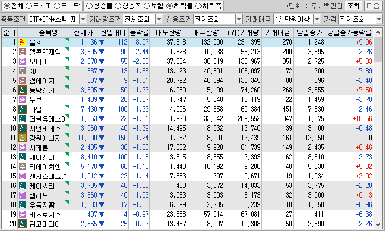Click the table's vertical scrollbar thumb
The width and height of the screenshot is (385, 231).
click(378, 49)
